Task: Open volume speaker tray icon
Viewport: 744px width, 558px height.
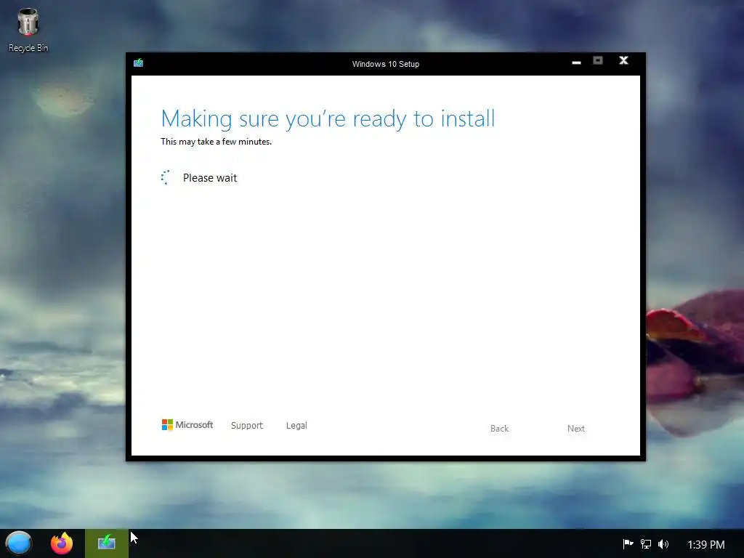Action: coord(663,544)
